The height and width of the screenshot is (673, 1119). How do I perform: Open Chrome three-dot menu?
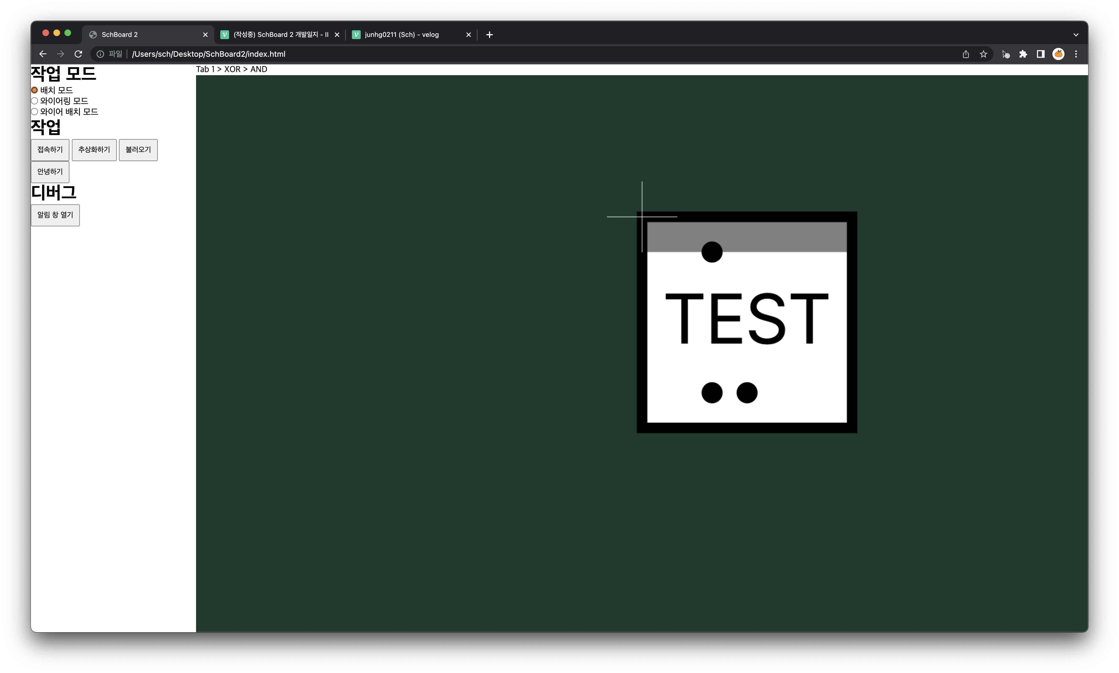point(1076,54)
